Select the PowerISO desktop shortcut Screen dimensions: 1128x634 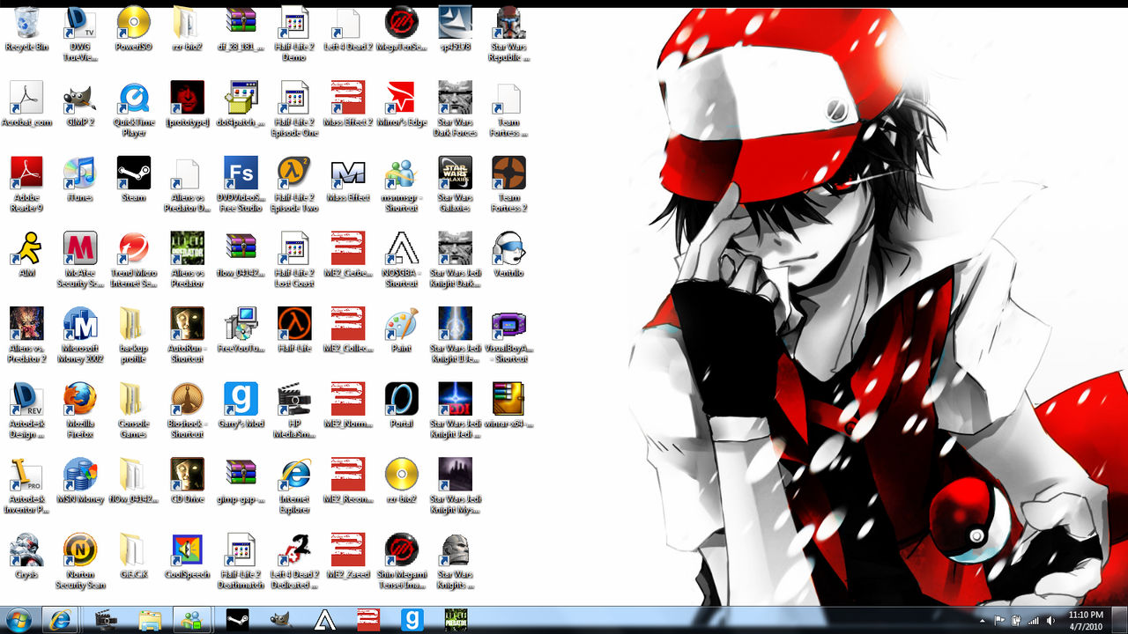[133, 29]
